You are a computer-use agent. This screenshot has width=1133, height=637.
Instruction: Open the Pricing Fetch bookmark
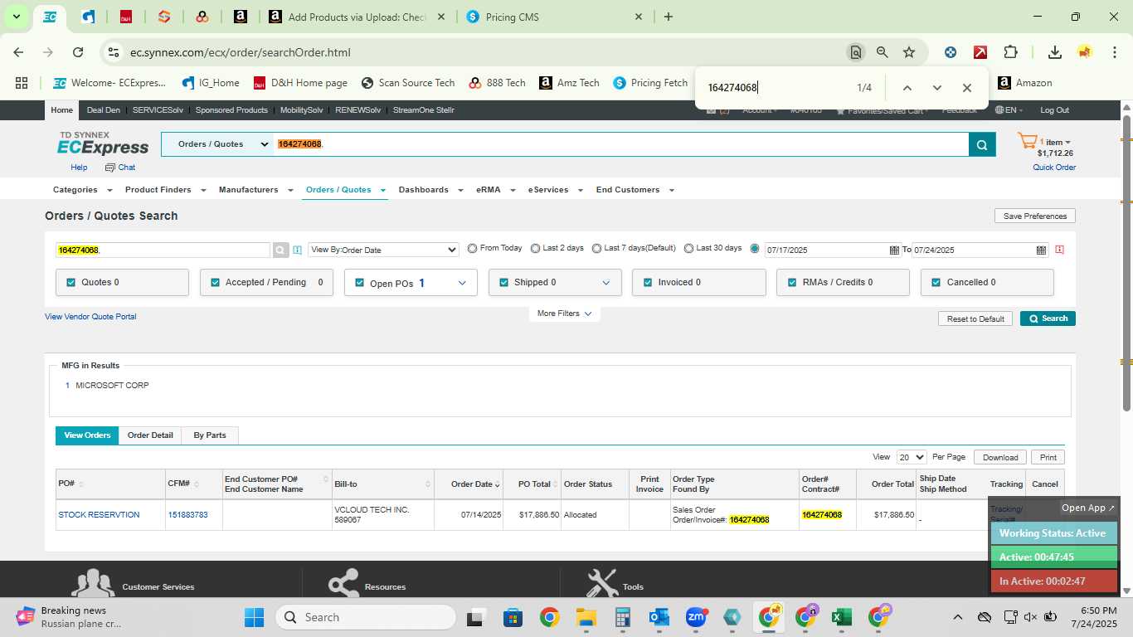coord(650,83)
